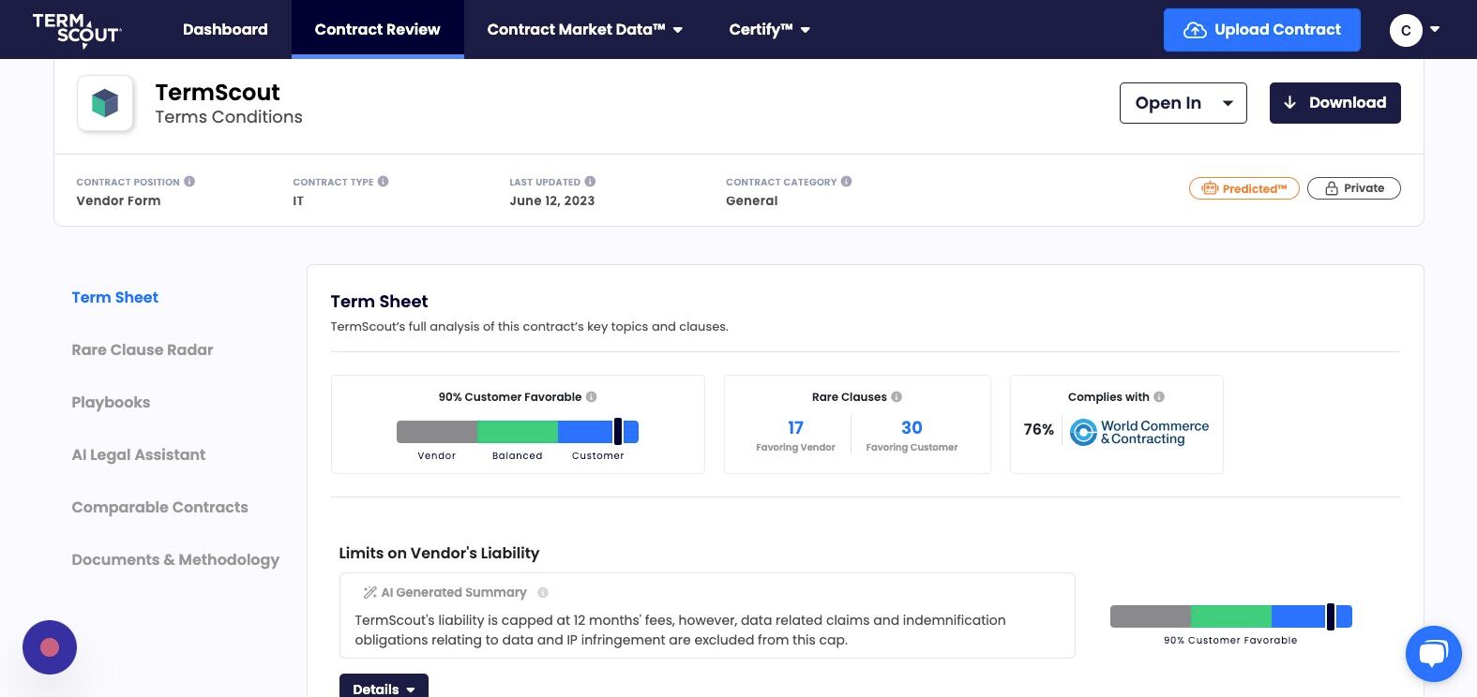Viewport: 1477px width, 697px height.
Task: Open the chat support bubble
Action: point(1433,653)
